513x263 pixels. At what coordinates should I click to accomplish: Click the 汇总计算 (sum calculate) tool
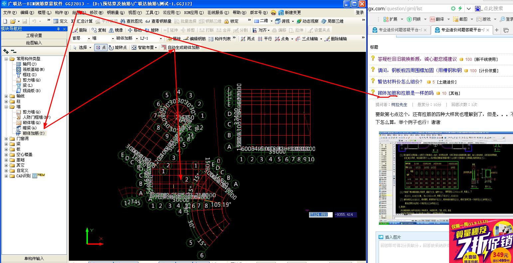(82, 21)
